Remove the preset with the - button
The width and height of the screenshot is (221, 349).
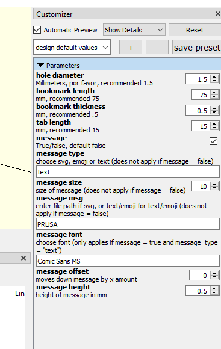157,47
